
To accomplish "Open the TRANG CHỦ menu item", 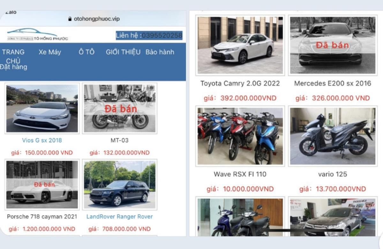I will (13, 56).
